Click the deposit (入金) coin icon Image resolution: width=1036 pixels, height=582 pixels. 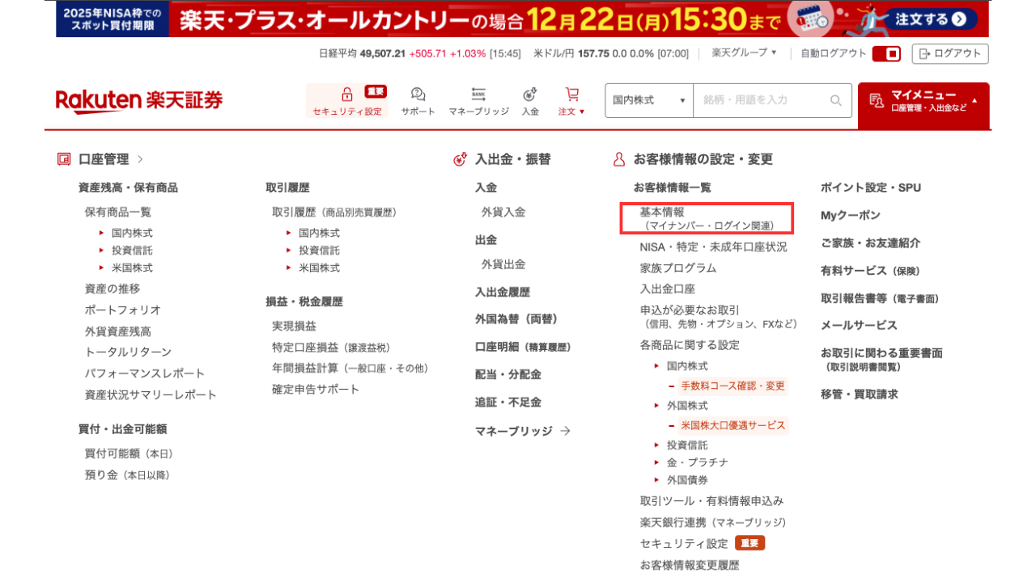click(530, 95)
